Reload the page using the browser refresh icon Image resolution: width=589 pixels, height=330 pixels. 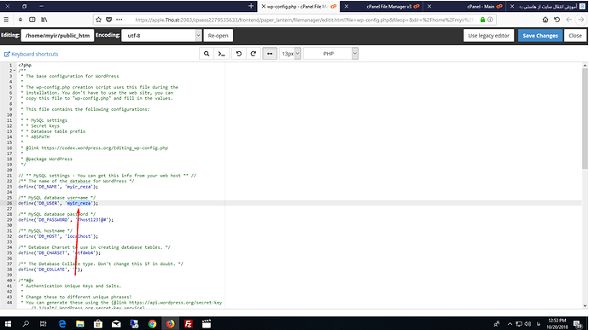point(557,20)
